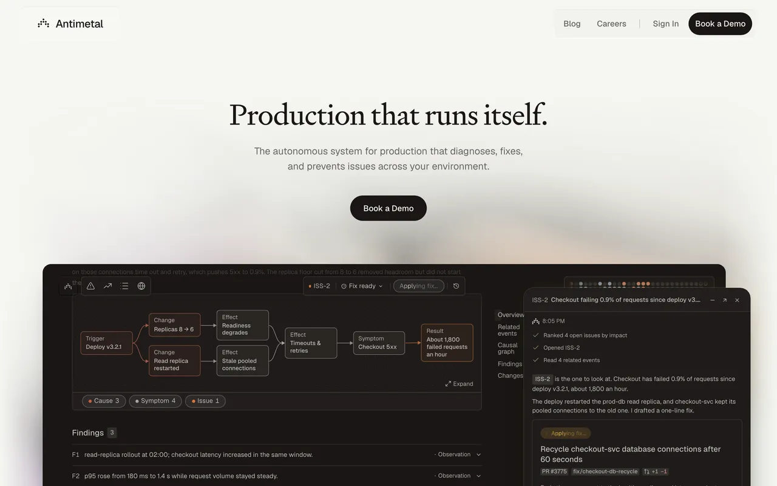Close the ISS-2 chat panel
The width and height of the screenshot is (777, 486).
pos(737,300)
